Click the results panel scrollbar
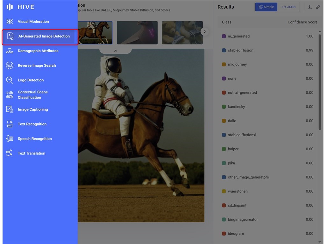This screenshot has width=326, height=244. pos(320,82)
